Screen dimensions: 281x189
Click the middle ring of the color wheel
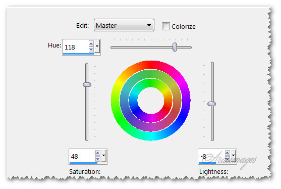coord(151,74)
